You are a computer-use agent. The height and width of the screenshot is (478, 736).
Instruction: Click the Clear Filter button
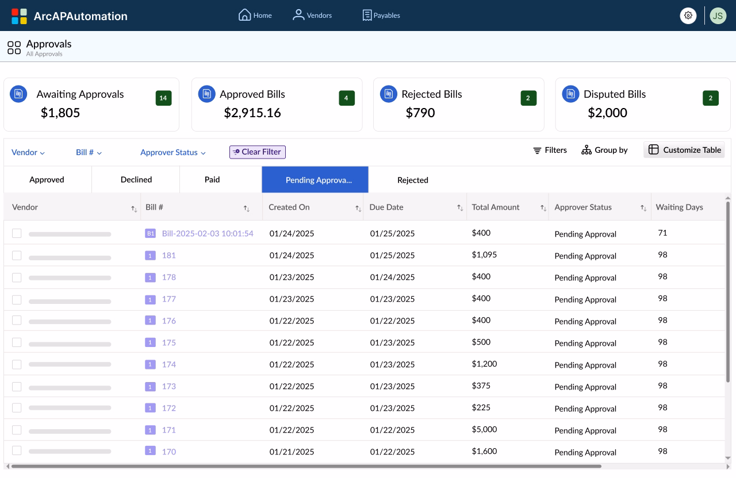pyautogui.click(x=258, y=152)
